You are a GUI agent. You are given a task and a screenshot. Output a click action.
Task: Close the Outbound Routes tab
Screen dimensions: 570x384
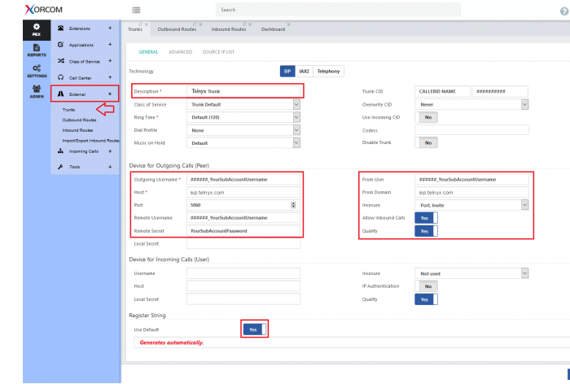(200, 24)
